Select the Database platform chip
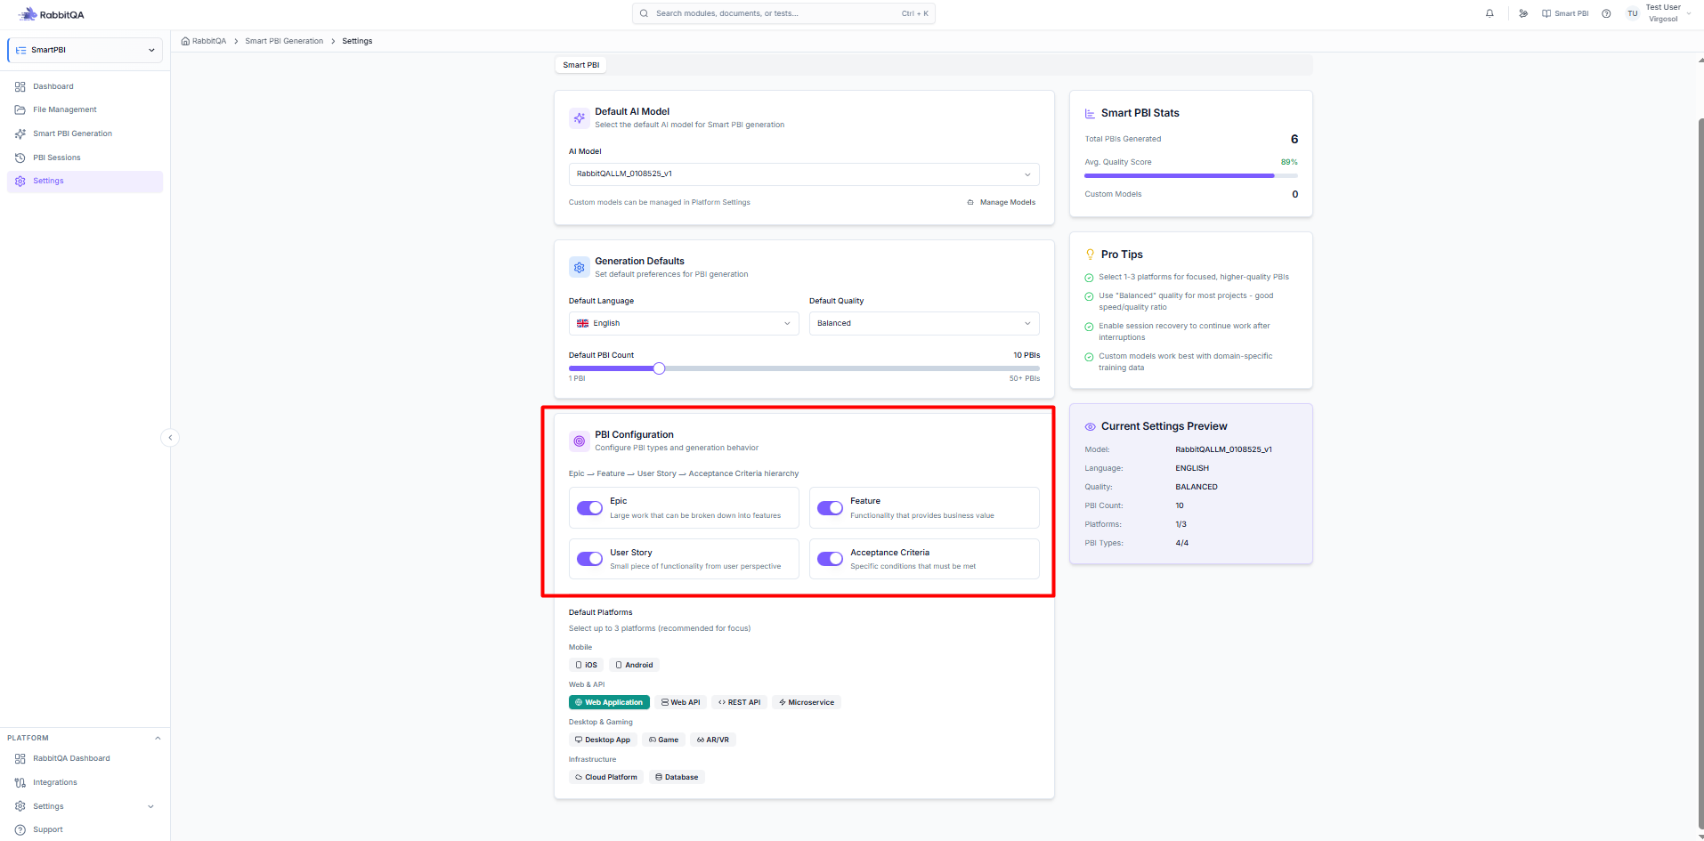Viewport: 1704px width, 841px height. pyautogui.click(x=677, y=777)
